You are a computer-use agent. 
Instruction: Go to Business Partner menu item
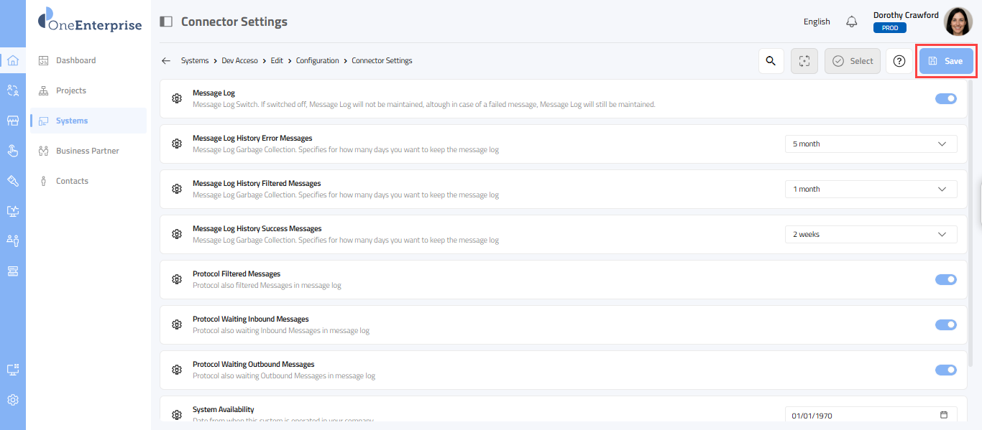(87, 151)
